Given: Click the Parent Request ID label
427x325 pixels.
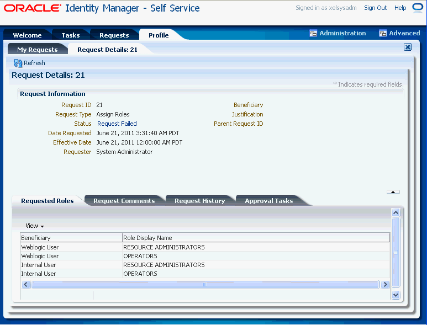Looking at the screenshot, I should (x=238, y=124).
